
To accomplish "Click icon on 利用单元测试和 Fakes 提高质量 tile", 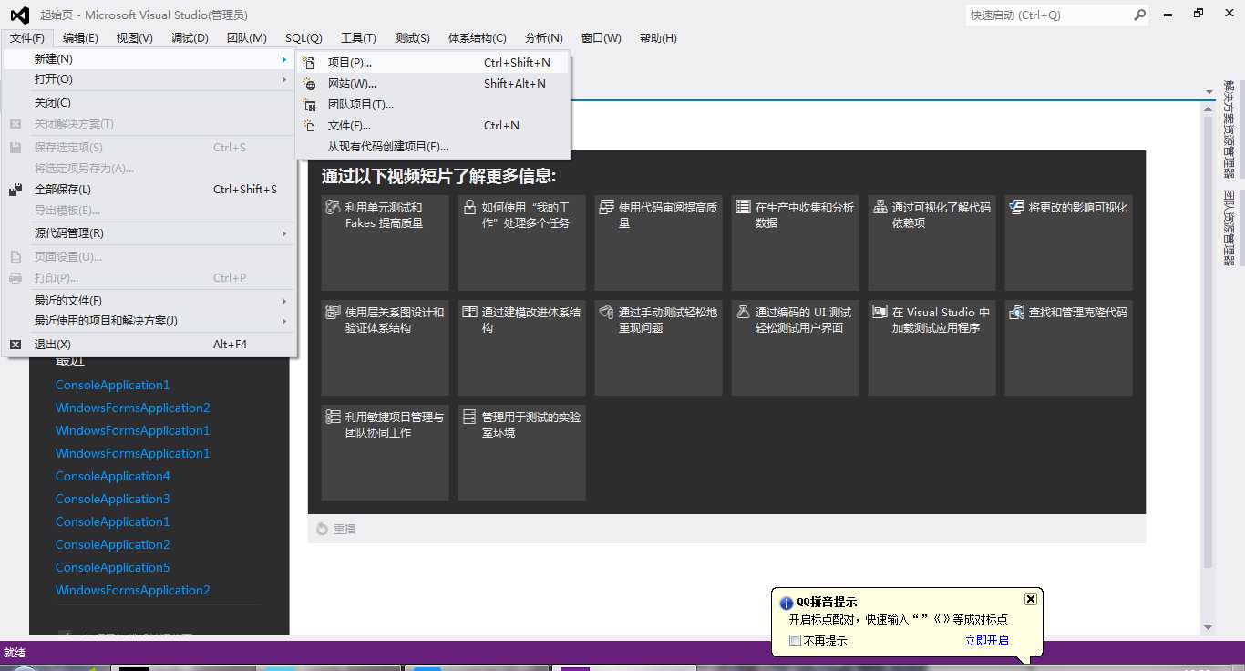I will (333, 207).
